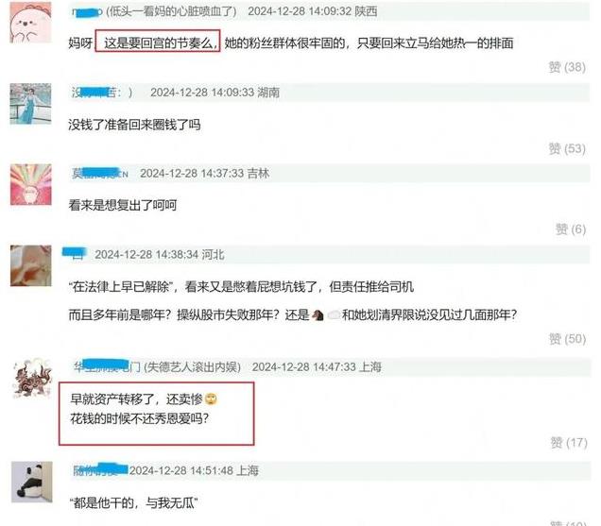601x526 pixels.
Task: Click the cloud emoji next to horse emoji
Action: 333,314
